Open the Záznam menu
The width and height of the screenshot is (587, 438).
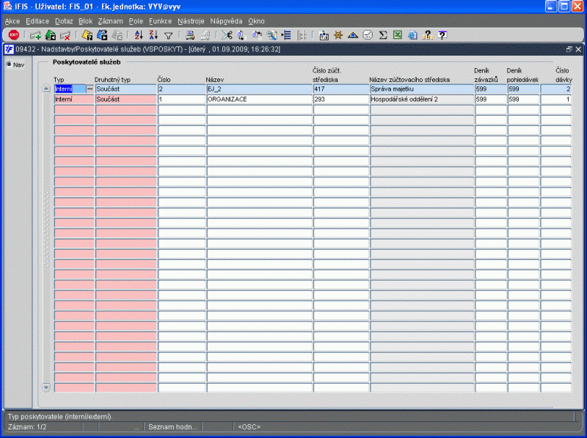(x=111, y=21)
